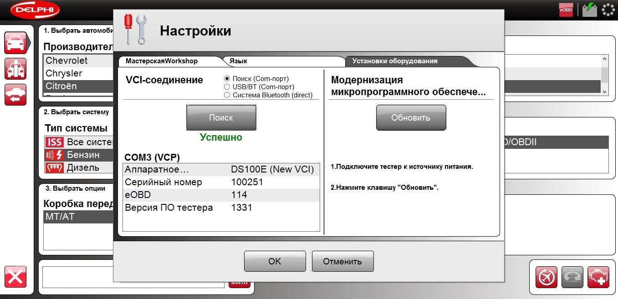The height and width of the screenshot is (299, 618).
Task: Click the car with arrow history icon
Action: [x=16, y=95]
